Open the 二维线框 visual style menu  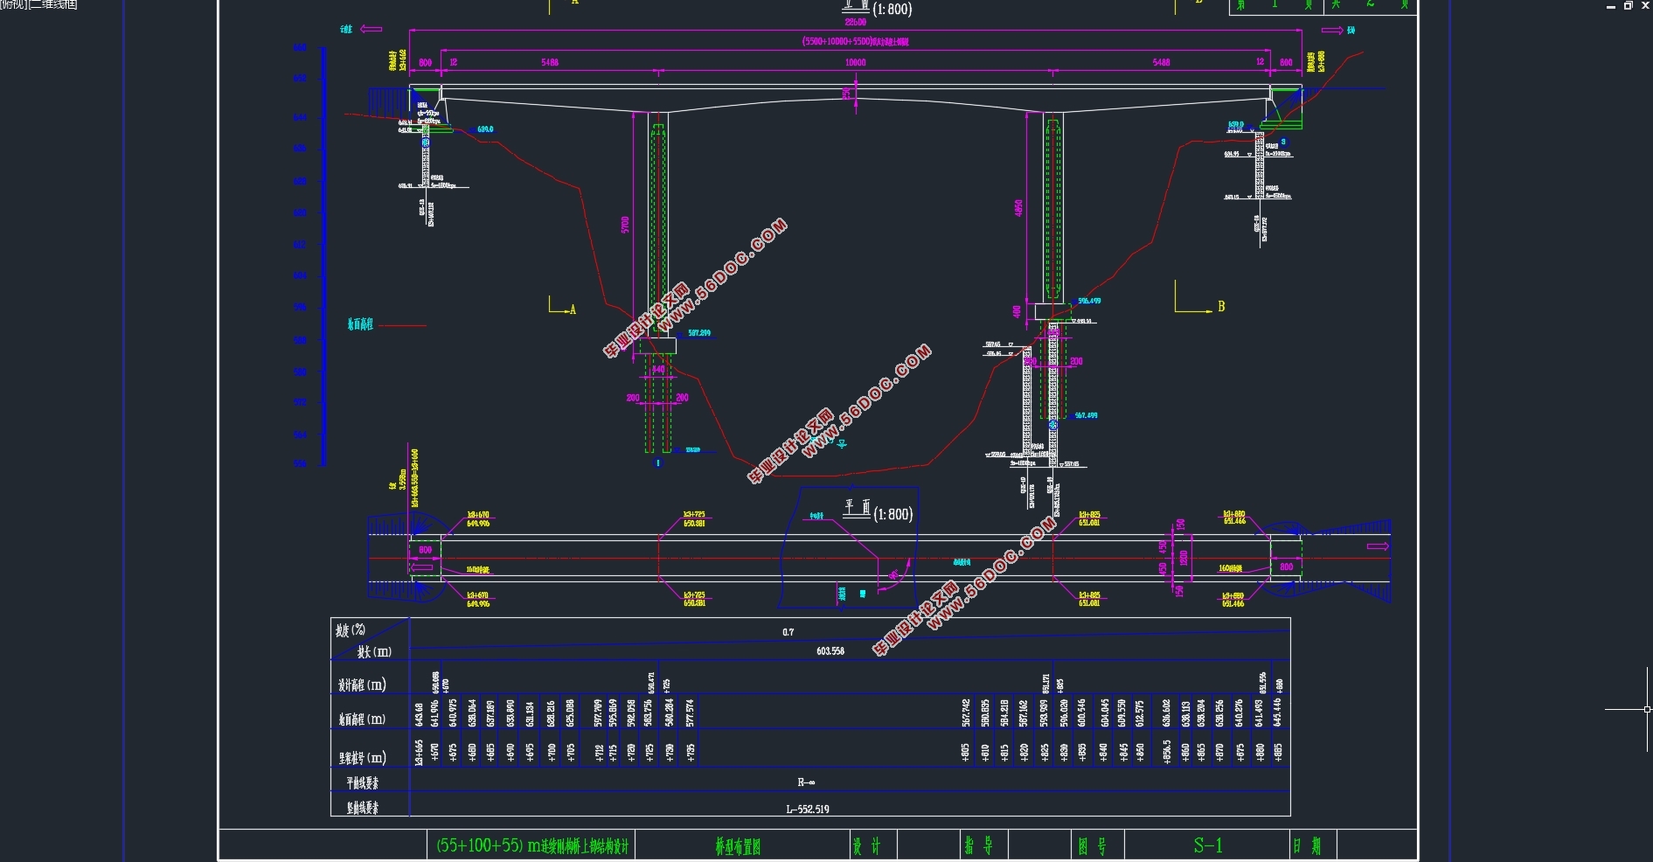click(54, 4)
